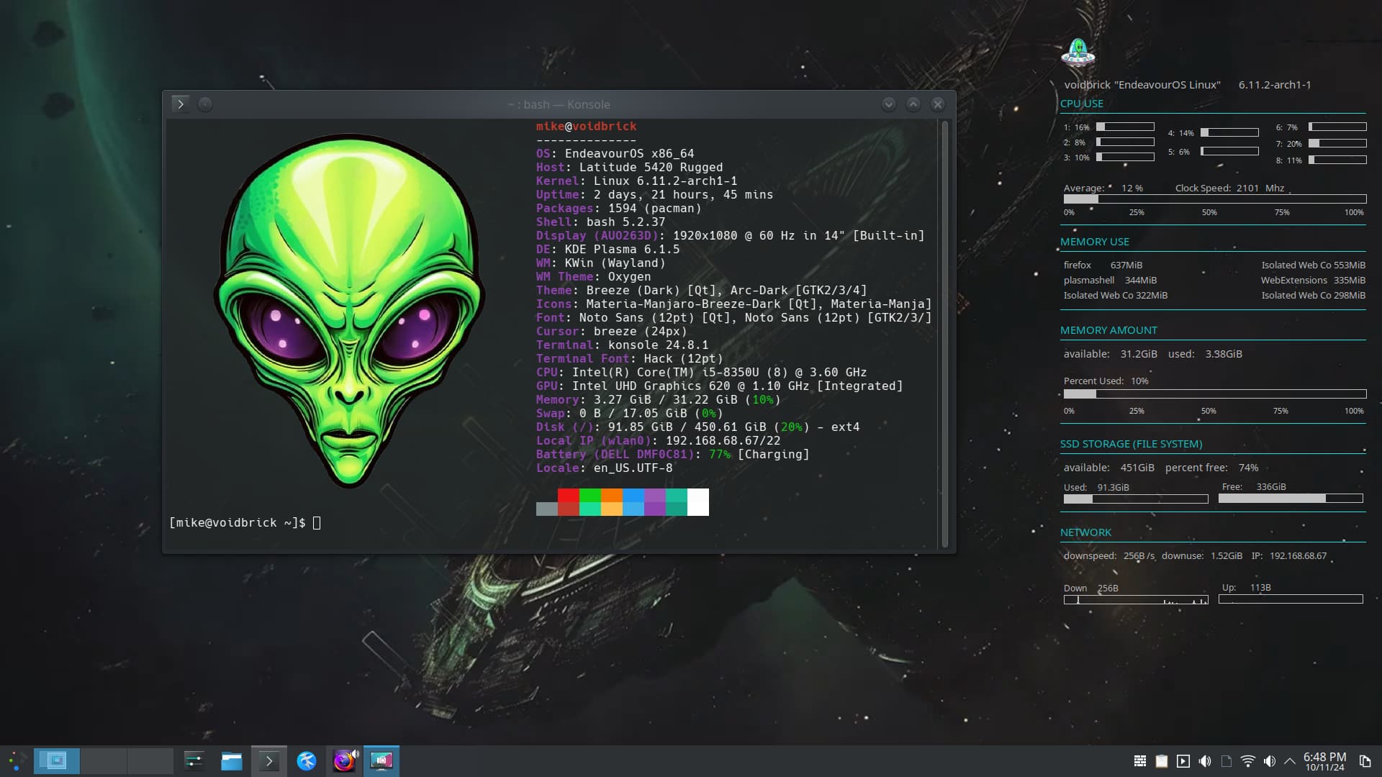Click the Konsole vertical scrollbar
This screenshot has width=1382, height=777.
945,334
